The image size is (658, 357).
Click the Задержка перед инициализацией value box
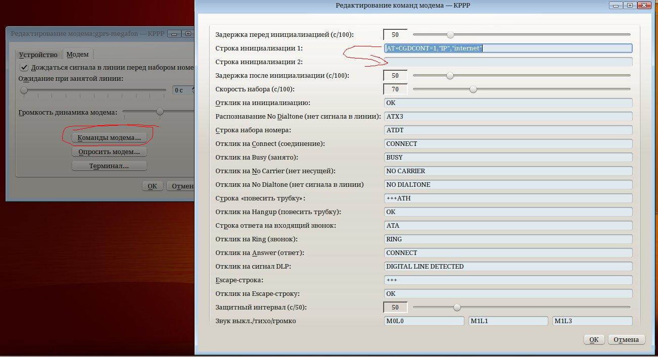[x=395, y=35]
